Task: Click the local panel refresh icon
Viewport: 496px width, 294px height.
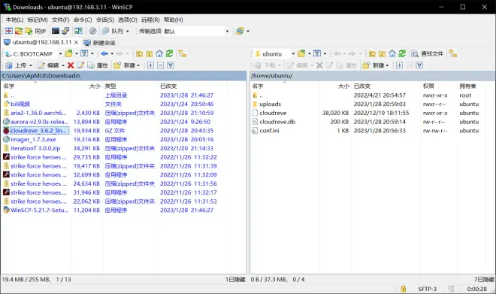Action: [x=170, y=53]
